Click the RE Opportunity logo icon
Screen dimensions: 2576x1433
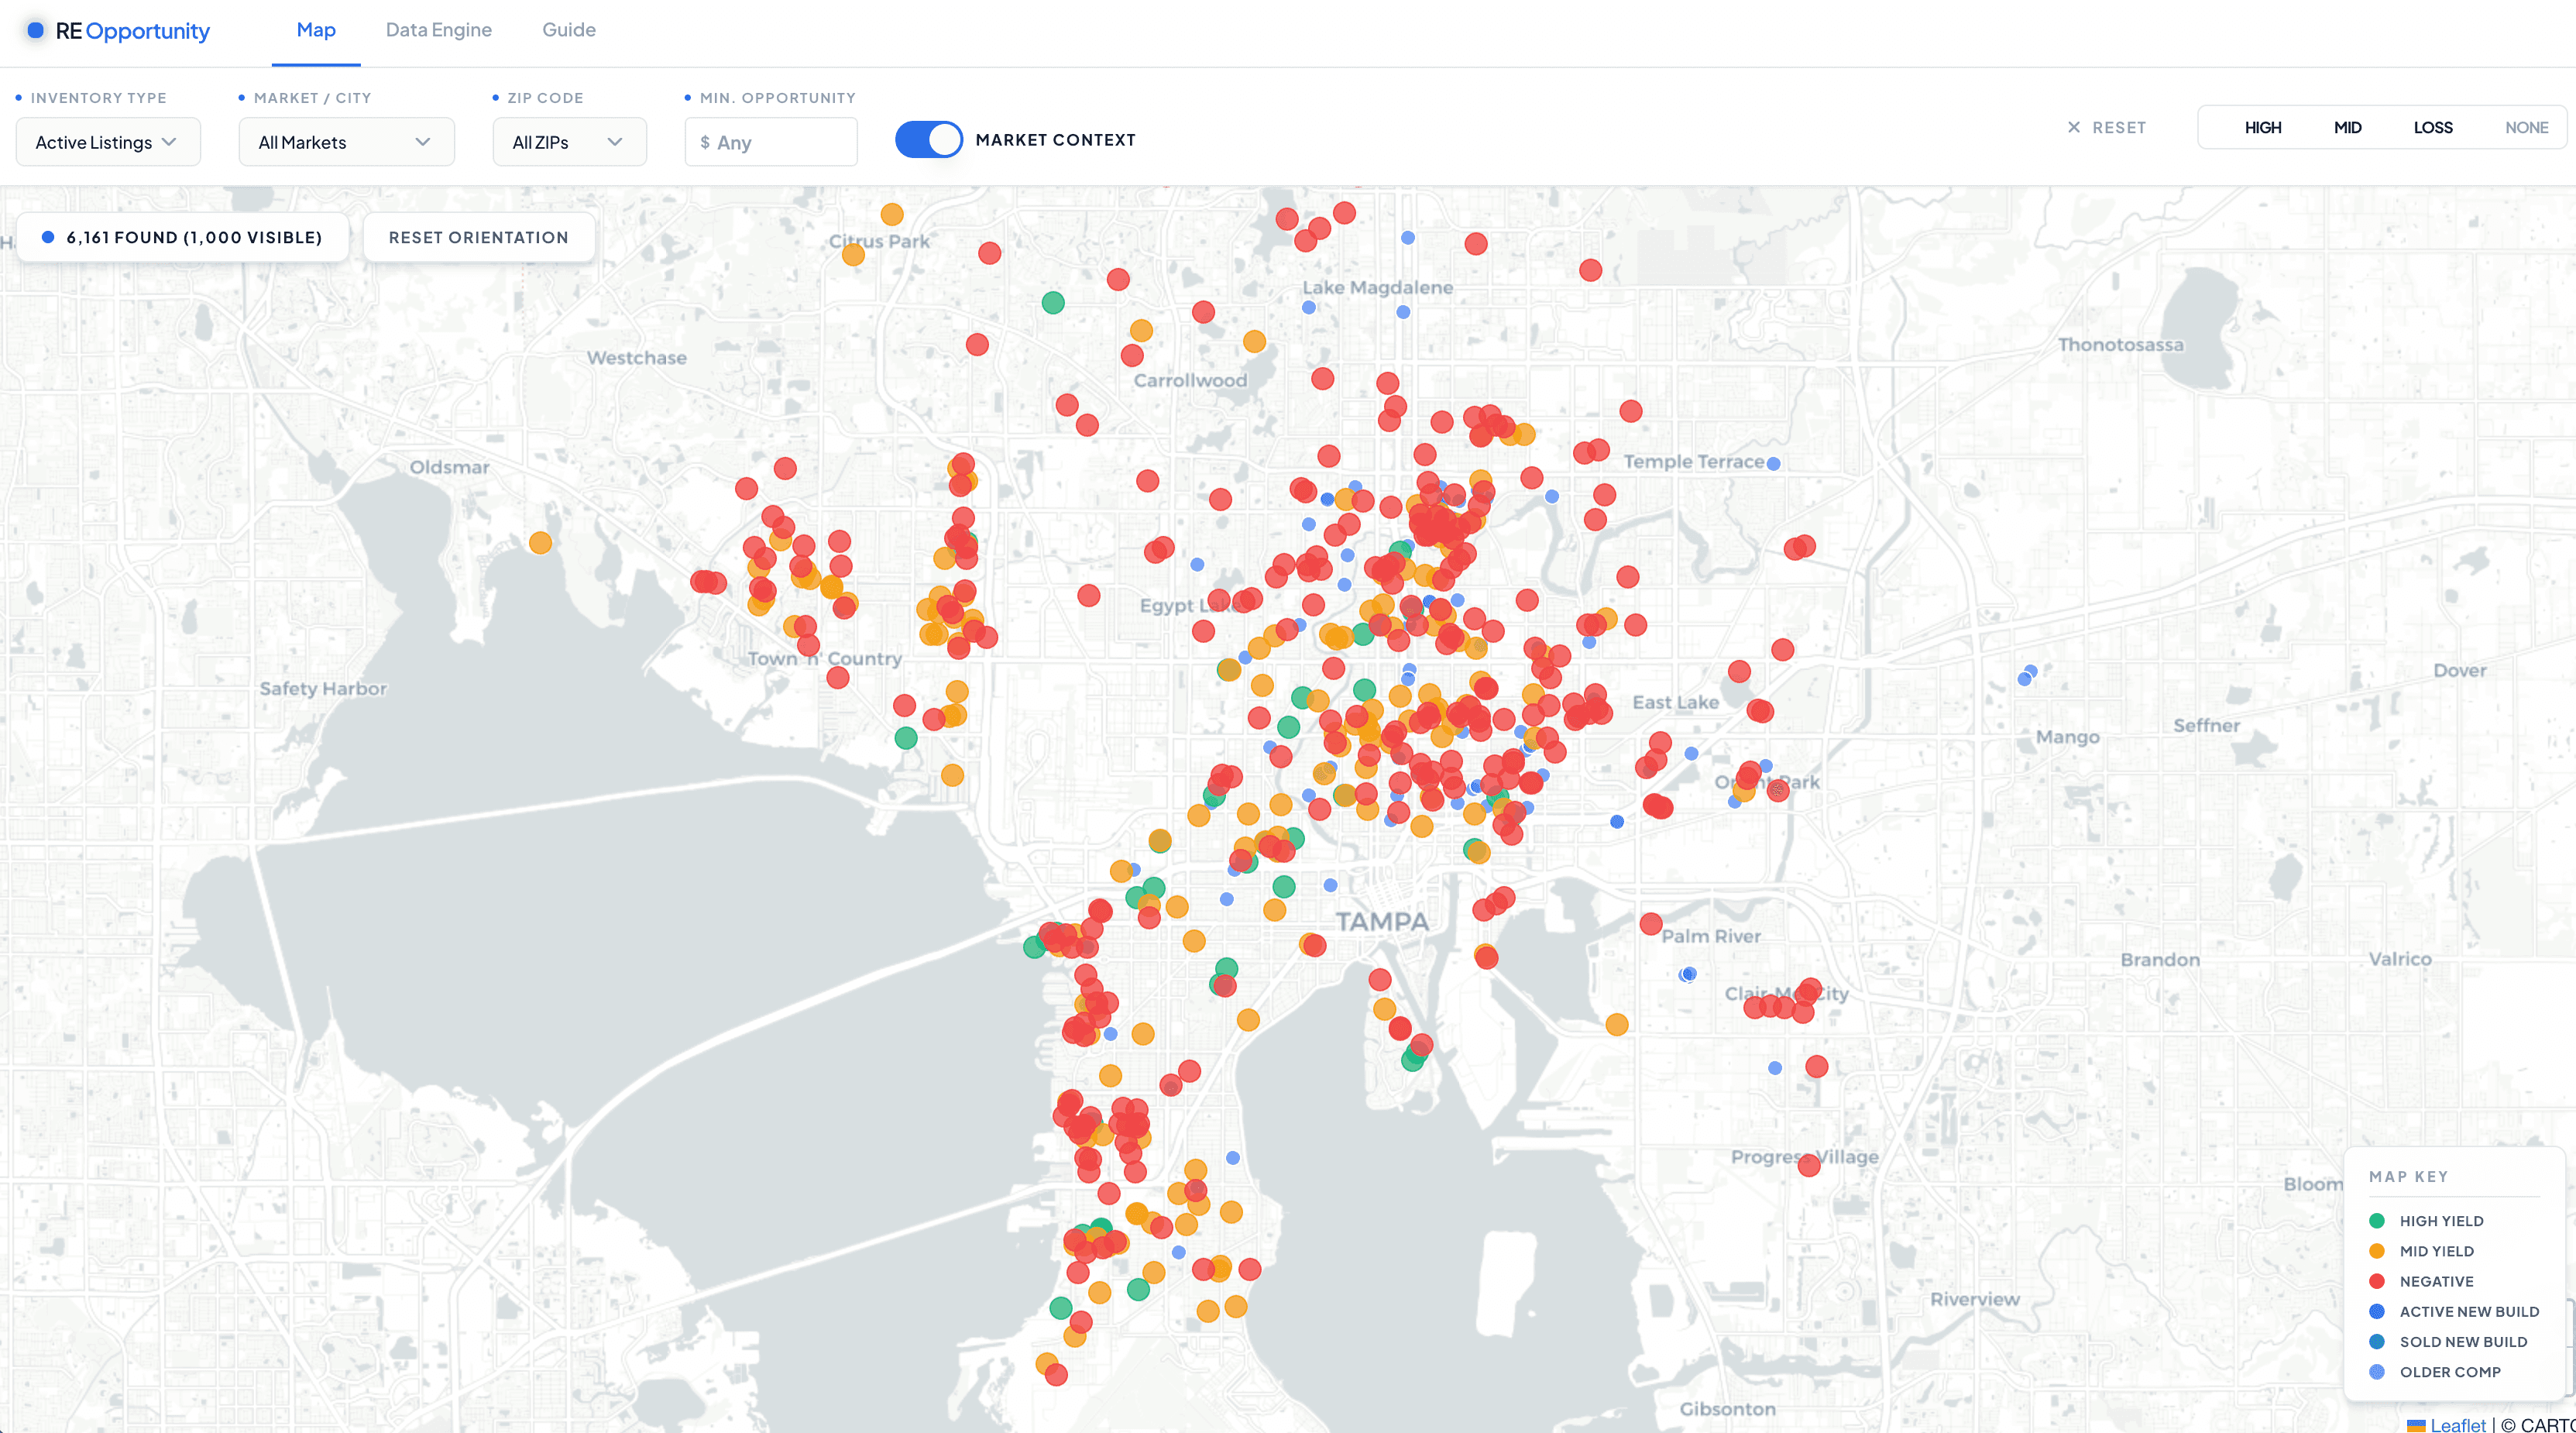(35, 30)
